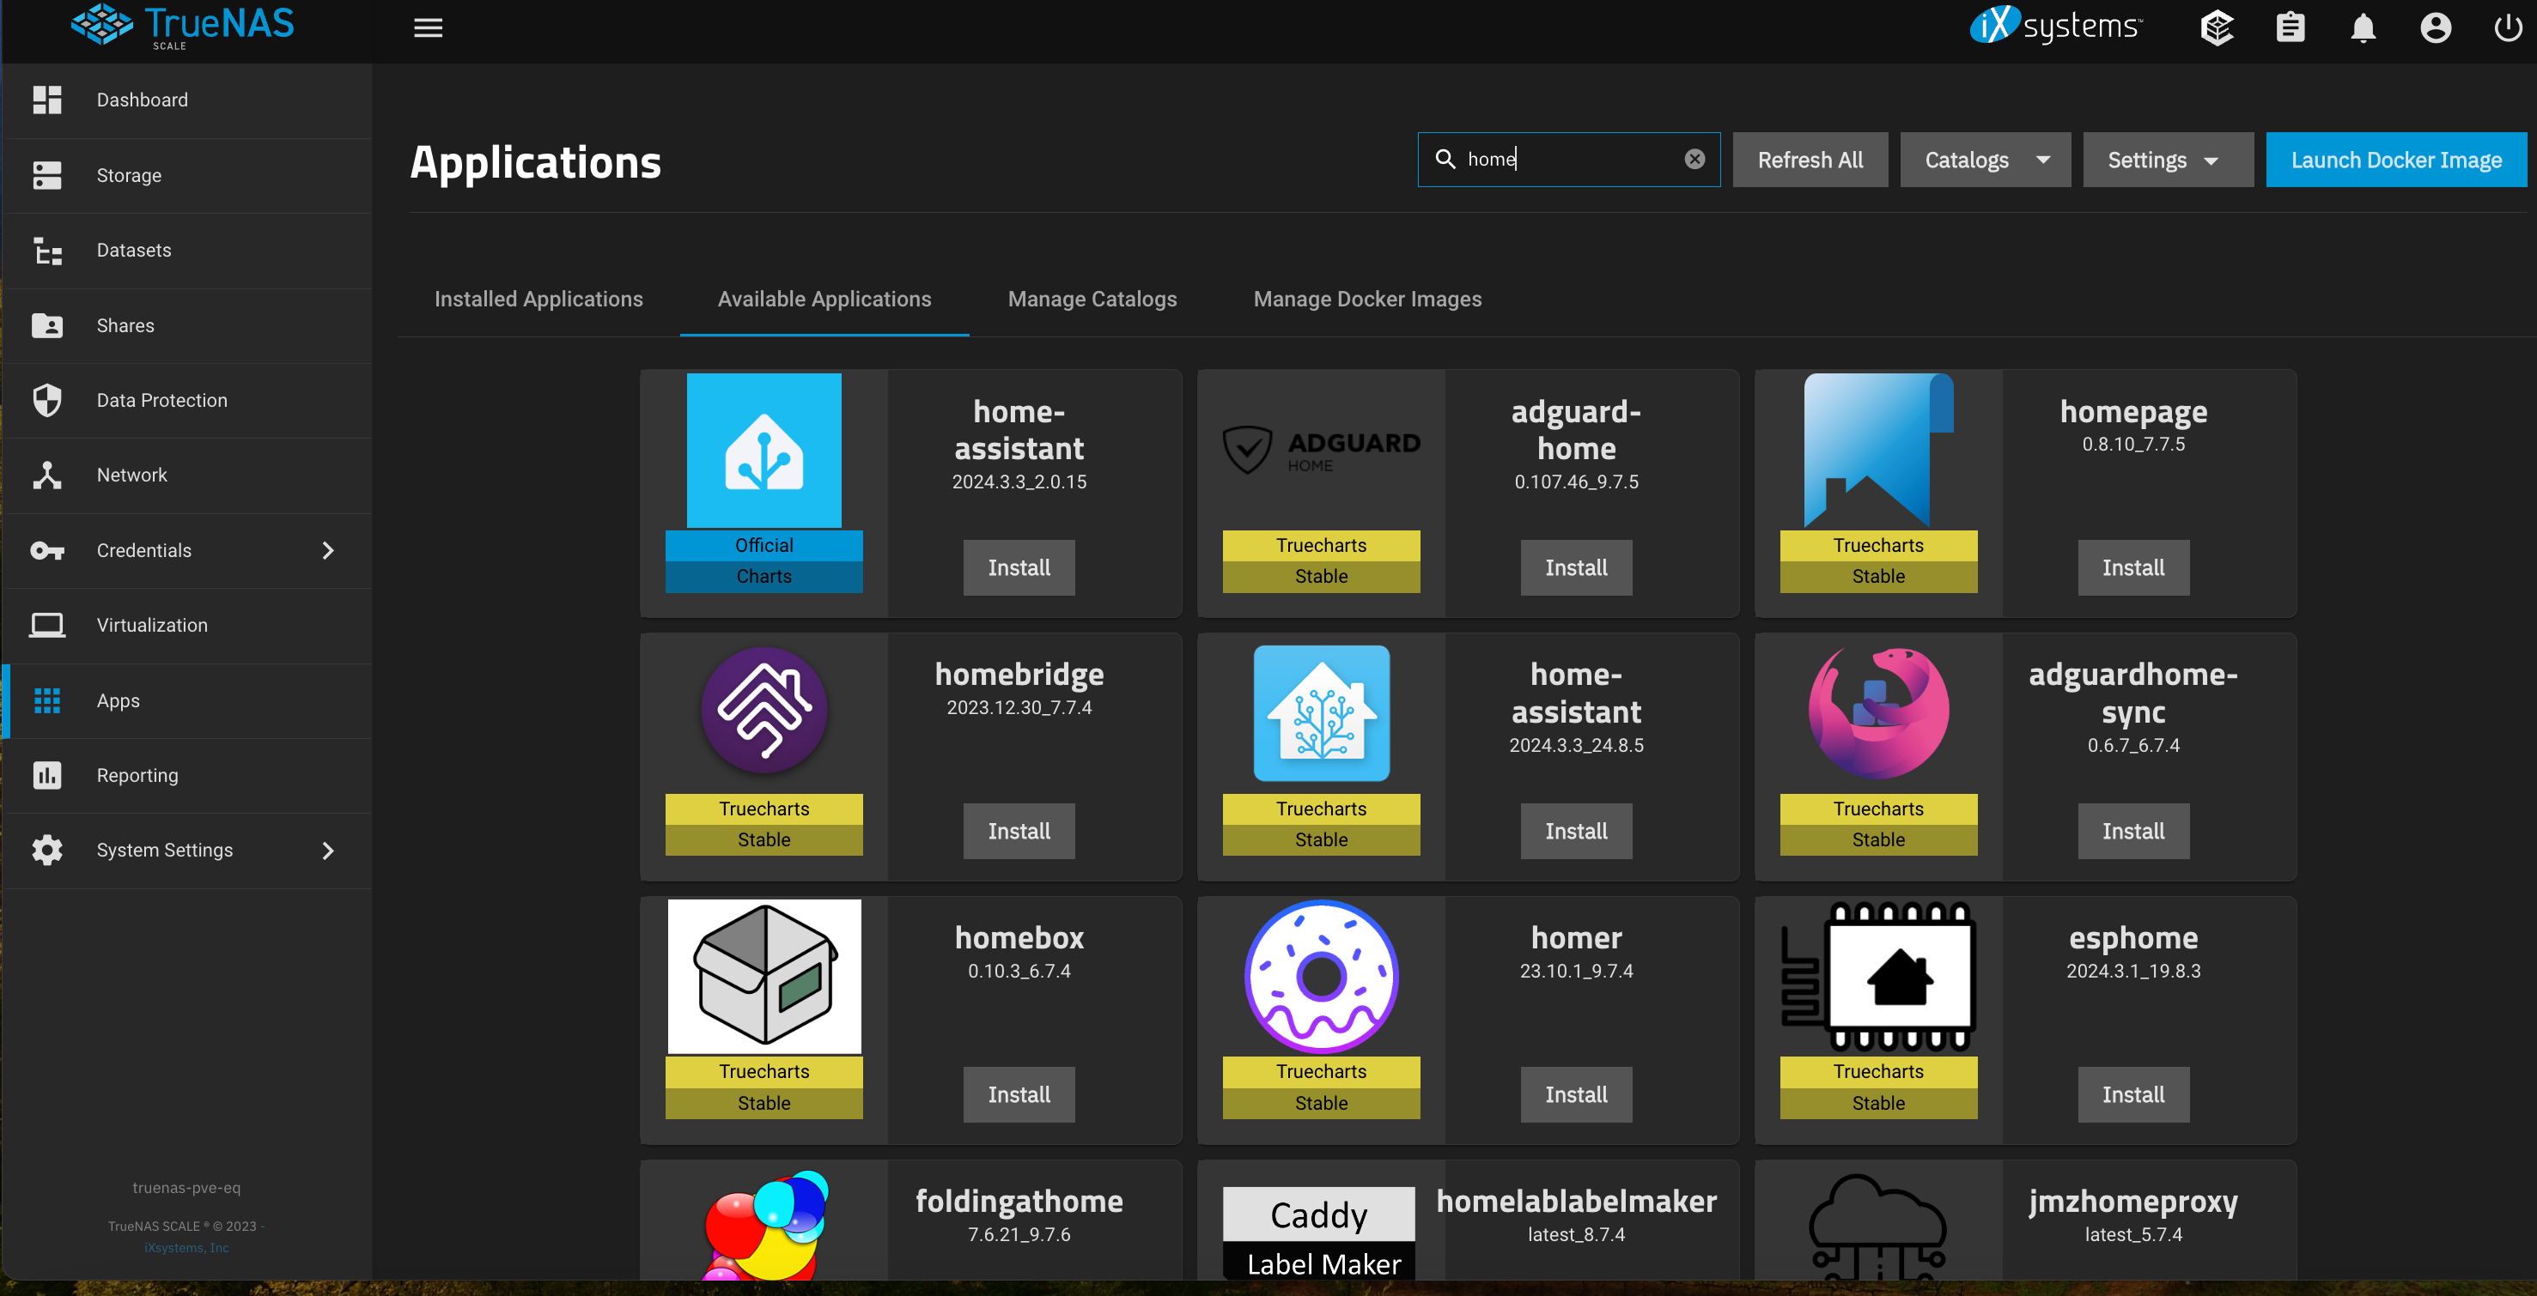Open the jobs clipboard icon
The width and height of the screenshot is (2537, 1296).
tap(2290, 27)
